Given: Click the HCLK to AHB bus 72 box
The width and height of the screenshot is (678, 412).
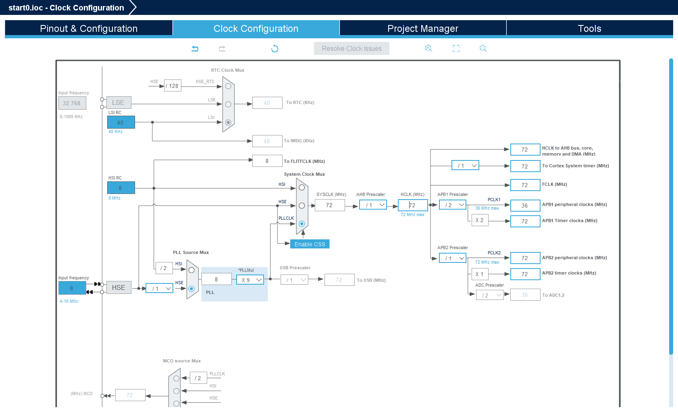Looking at the screenshot, I should coord(525,150).
